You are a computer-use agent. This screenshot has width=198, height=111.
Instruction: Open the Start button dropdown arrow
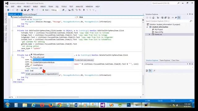[49, 10]
